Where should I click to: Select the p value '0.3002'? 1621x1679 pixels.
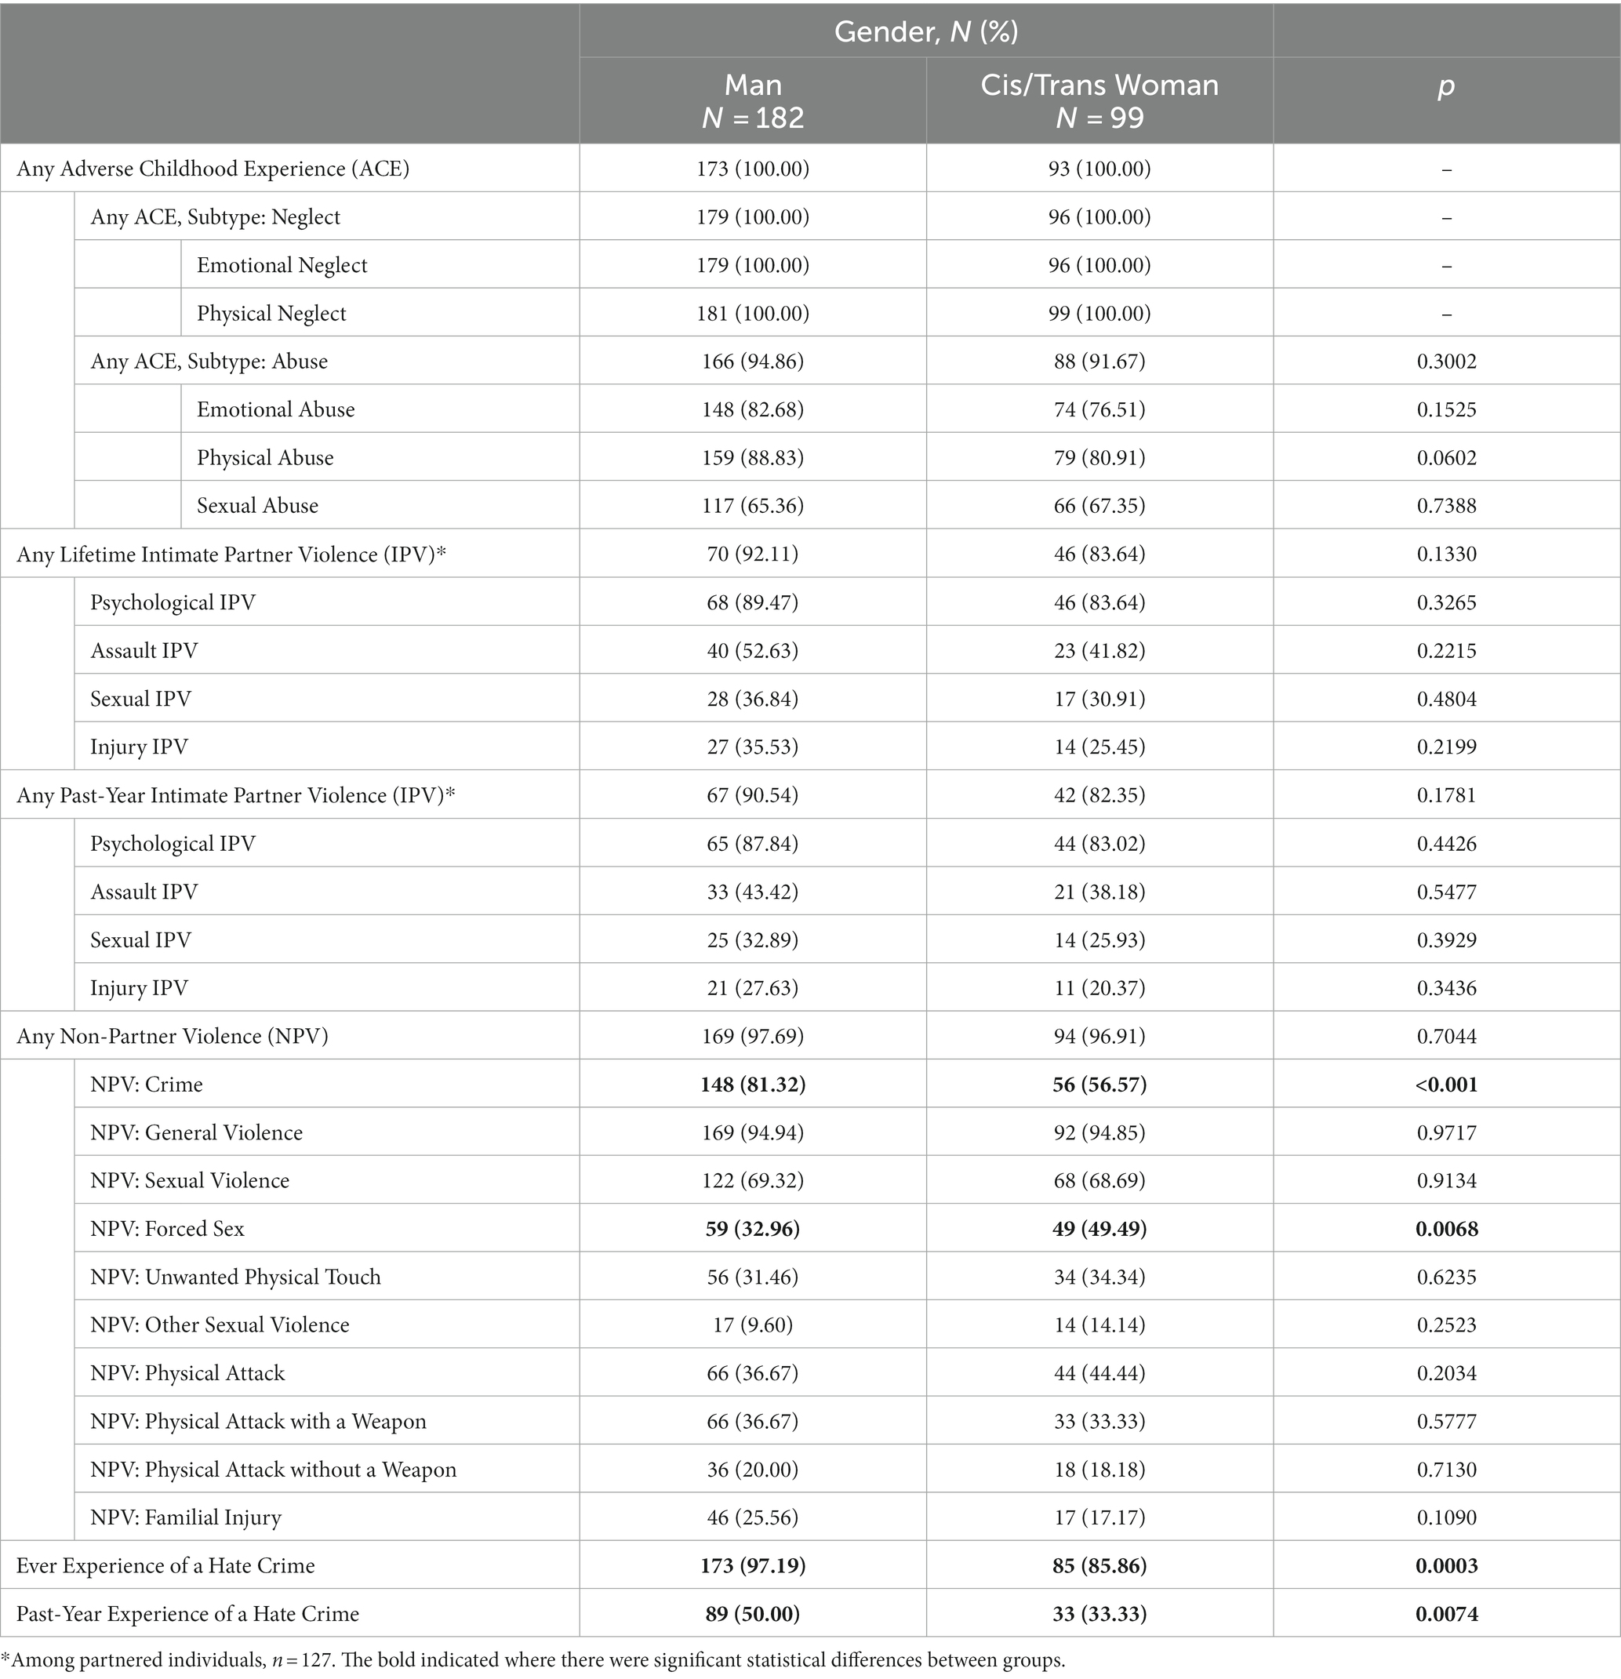coord(1446,361)
